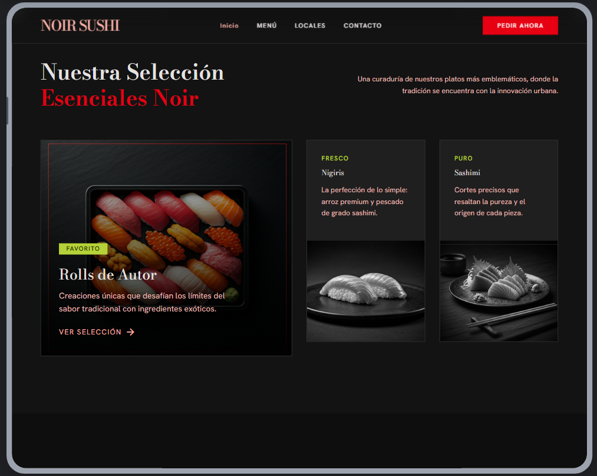
Task: Open the Nigiris card heading
Action: [x=332, y=173]
